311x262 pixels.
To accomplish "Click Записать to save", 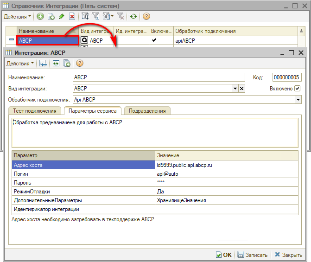I will (x=252, y=255).
